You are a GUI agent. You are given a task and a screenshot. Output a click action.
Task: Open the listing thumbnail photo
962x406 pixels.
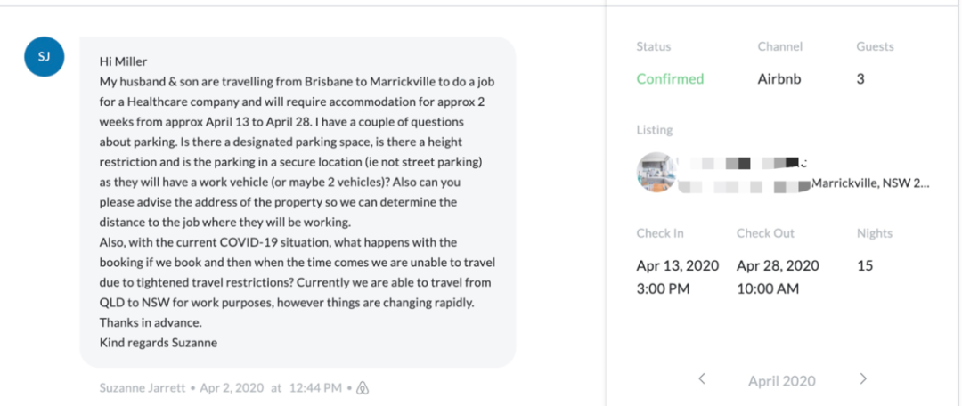coord(656,173)
